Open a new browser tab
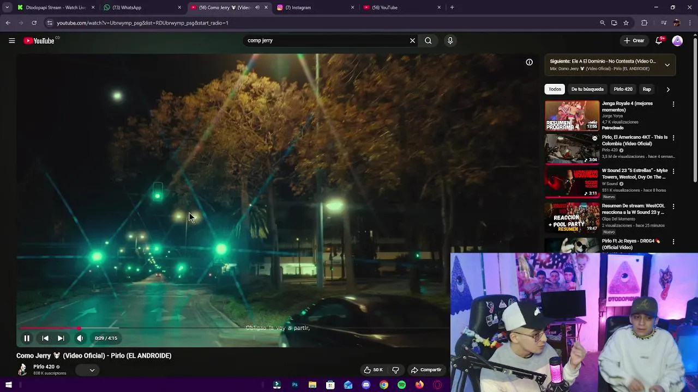This screenshot has width=698, height=392. tap(452, 8)
